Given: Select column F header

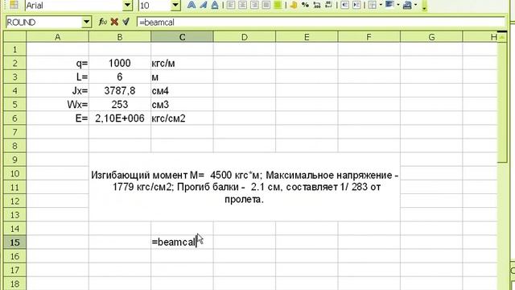Looking at the screenshot, I should coord(369,37).
